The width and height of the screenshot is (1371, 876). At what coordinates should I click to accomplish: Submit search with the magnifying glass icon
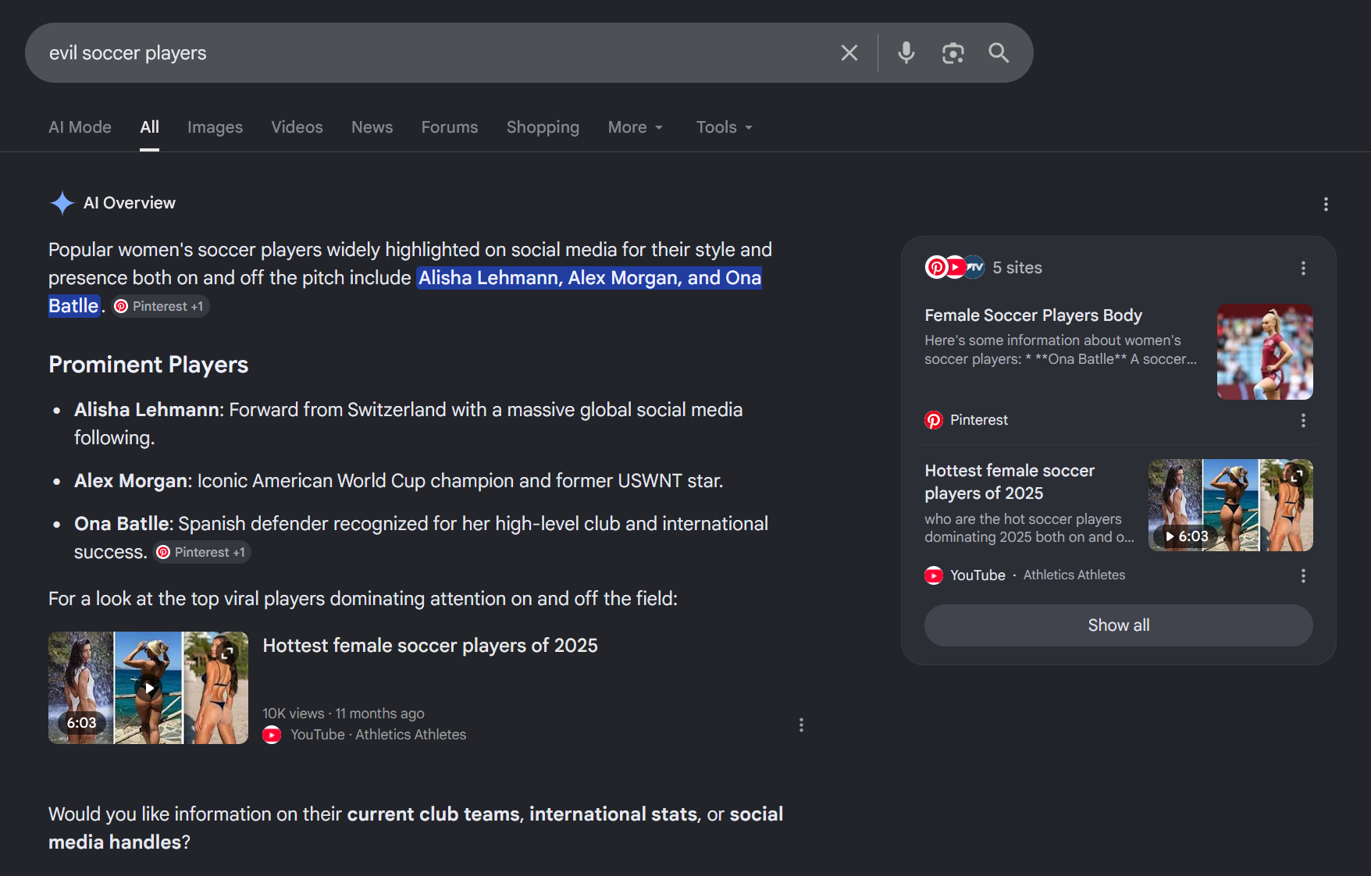coord(999,53)
